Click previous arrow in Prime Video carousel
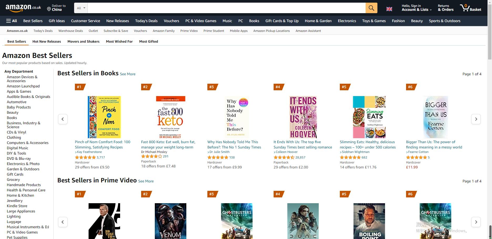492x239 pixels. click(x=63, y=222)
